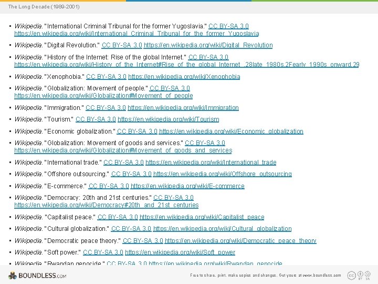This screenshot has height=284, width=378.
Task: Open the Capitalist_peace Wikipedia URL
Action: point(202,217)
